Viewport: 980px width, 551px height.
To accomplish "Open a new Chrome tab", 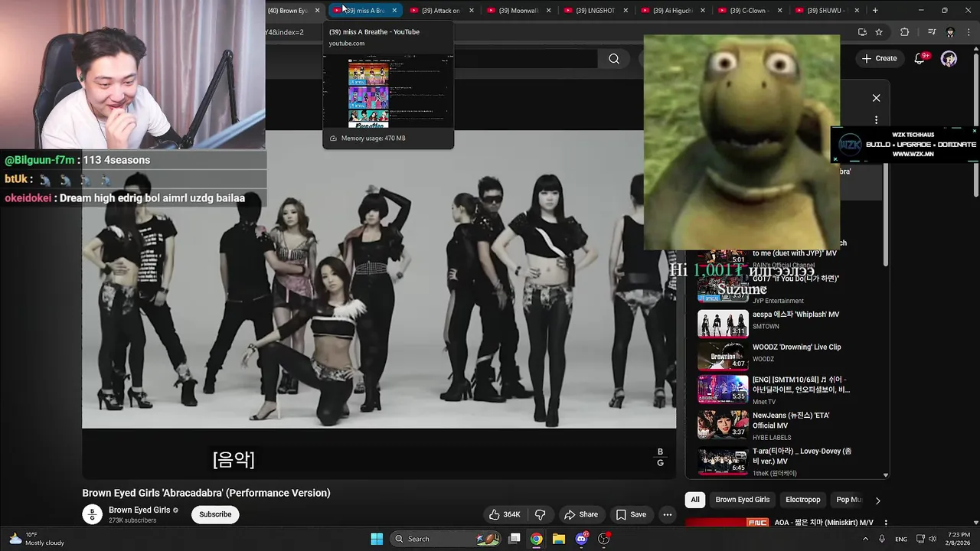I will (x=875, y=11).
